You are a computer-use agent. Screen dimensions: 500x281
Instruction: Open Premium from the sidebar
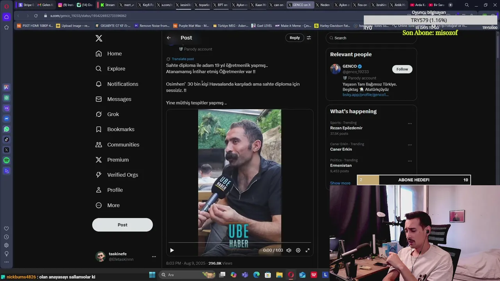[112, 160]
